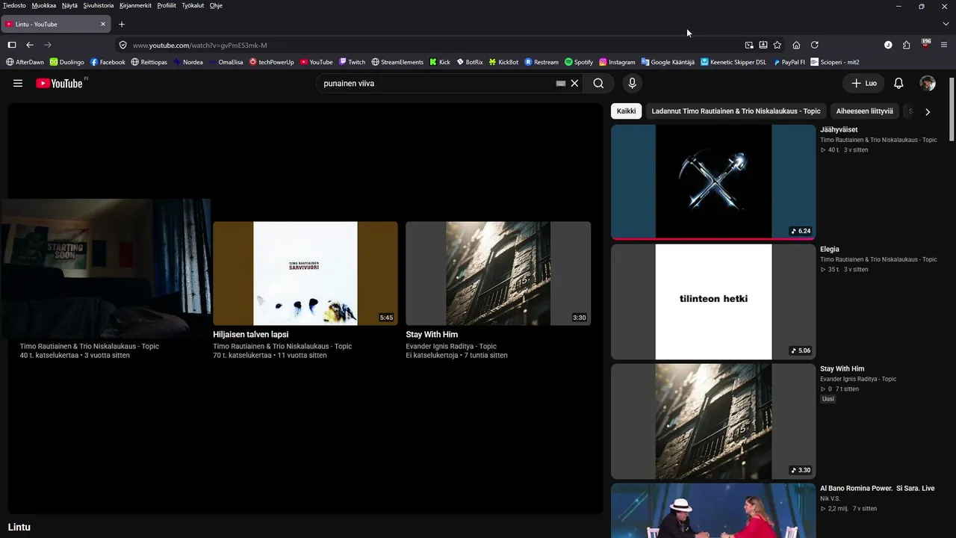Activate voice search microphone icon
Viewport: 956px width, 538px height.
pos(632,83)
